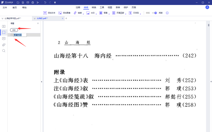Click the 添加 button in bookmark panel
The height and width of the screenshot is (132, 212).
[x=14, y=30]
